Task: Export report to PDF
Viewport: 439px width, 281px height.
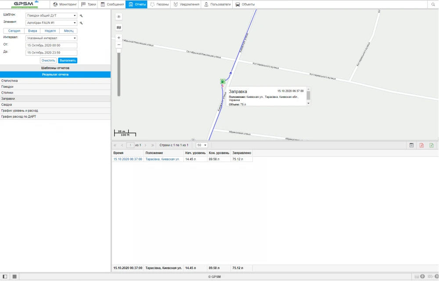Action: point(421,145)
